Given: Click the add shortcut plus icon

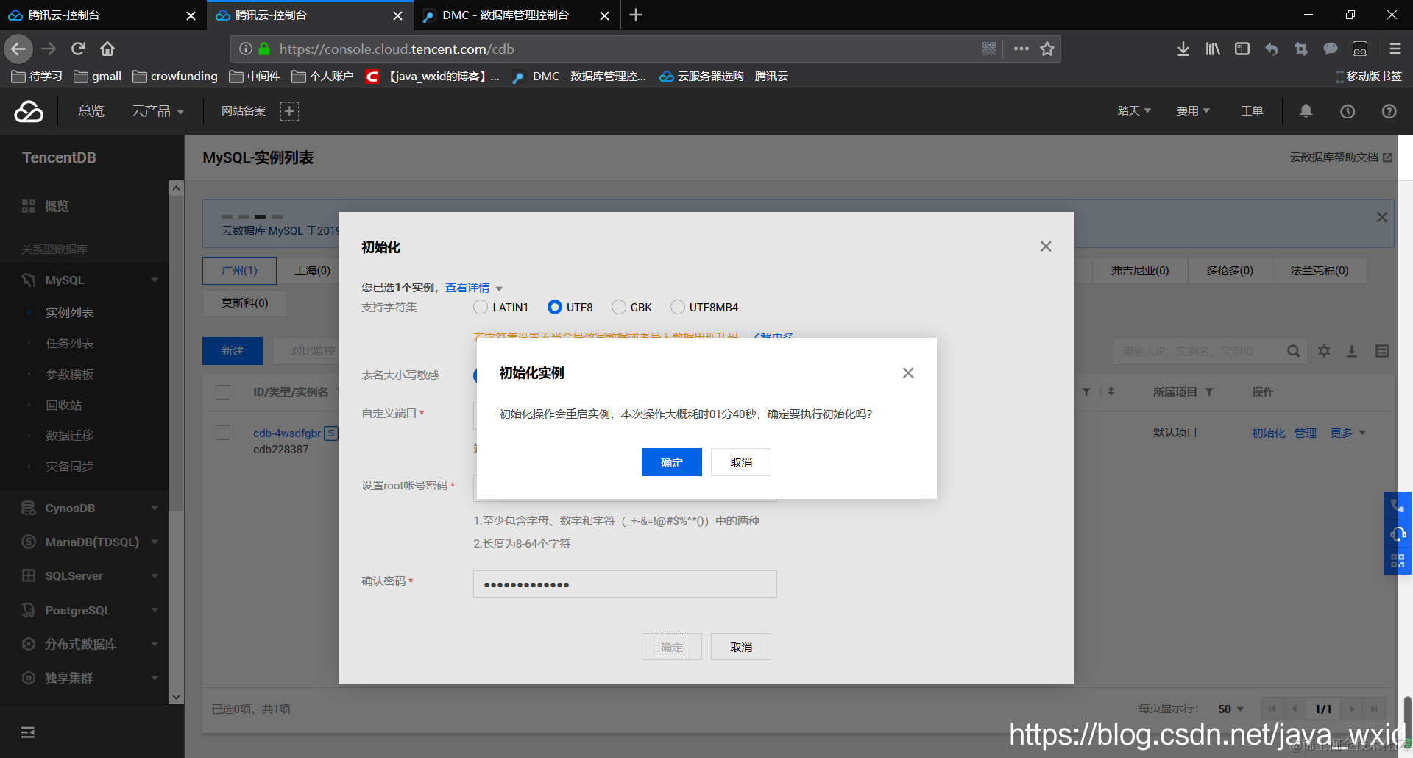Looking at the screenshot, I should 289,111.
